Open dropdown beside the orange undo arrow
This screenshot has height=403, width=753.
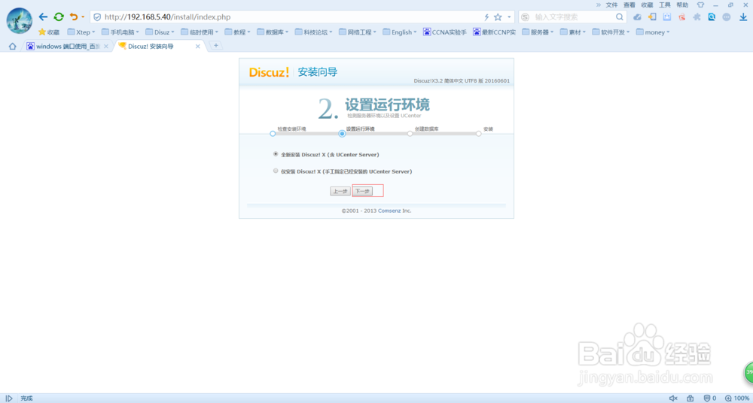[83, 17]
